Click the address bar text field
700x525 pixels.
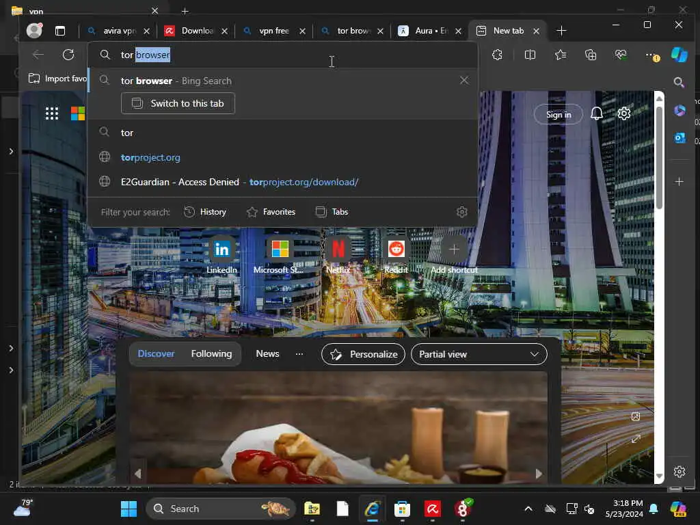click(282, 55)
